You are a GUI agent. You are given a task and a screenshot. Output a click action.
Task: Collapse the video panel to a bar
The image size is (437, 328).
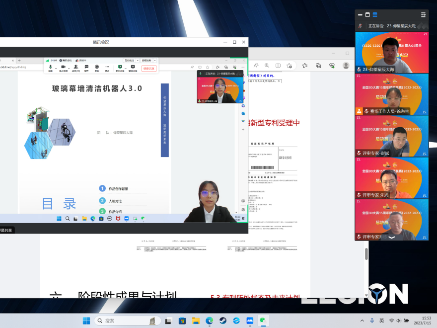click(x=360, y=14)
